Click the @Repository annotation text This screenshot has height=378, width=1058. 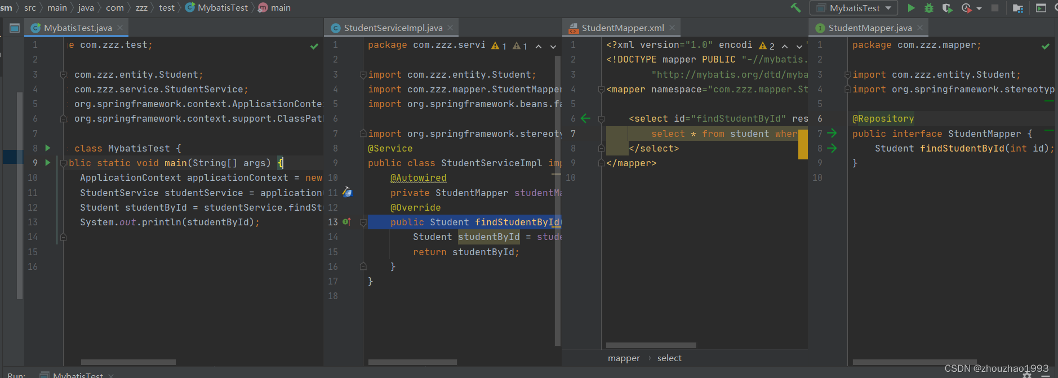883,119
